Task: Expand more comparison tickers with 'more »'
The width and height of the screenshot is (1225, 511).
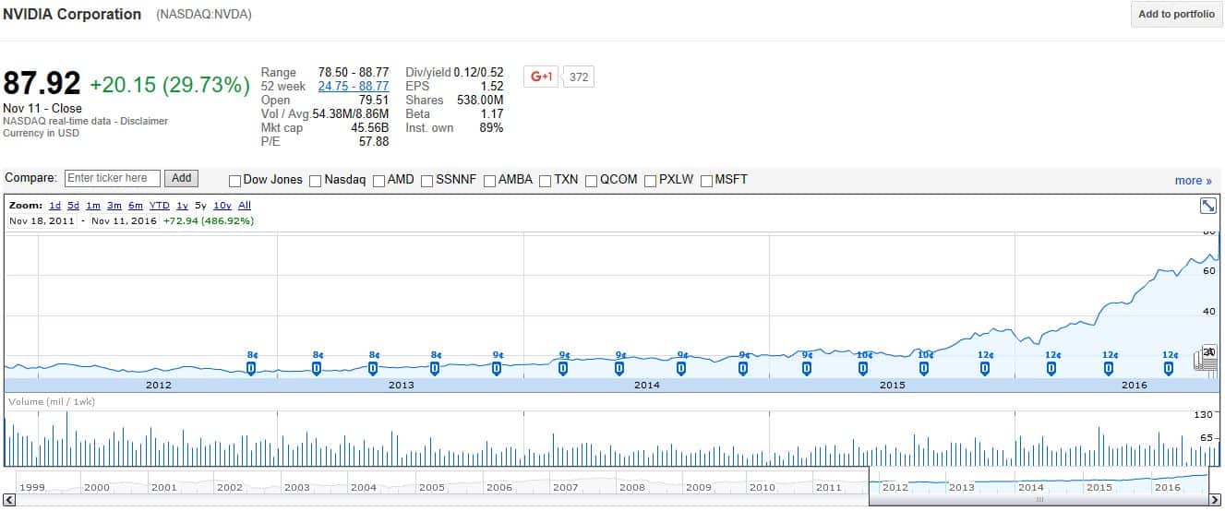Action: [x=1193, y=181]
